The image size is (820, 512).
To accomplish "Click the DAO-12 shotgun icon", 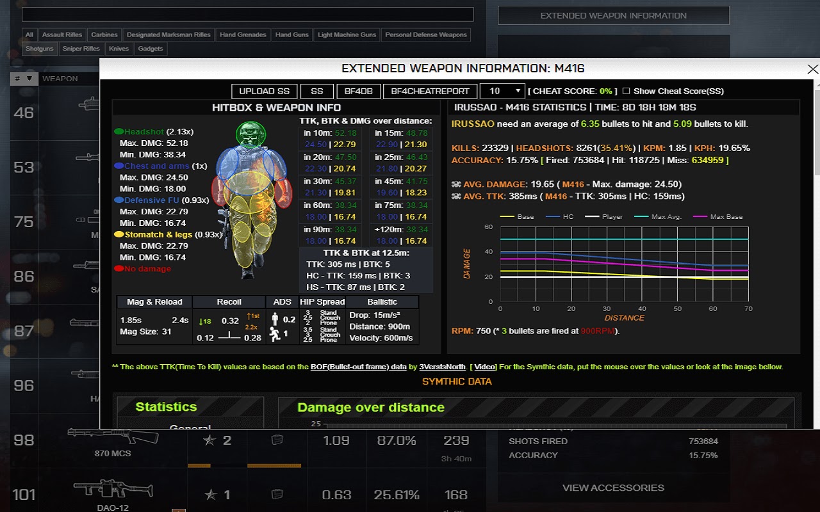I will click(x=113, y=490).
